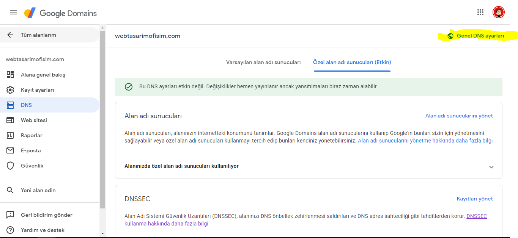
Task: Open the account profile avatar
Action: click(499, 12)
